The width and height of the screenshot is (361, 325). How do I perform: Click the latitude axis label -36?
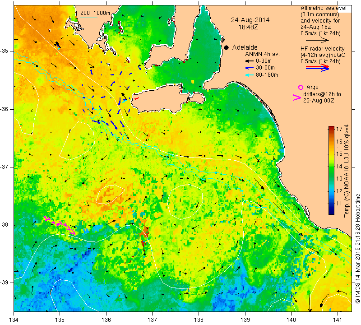click(5, 109)
